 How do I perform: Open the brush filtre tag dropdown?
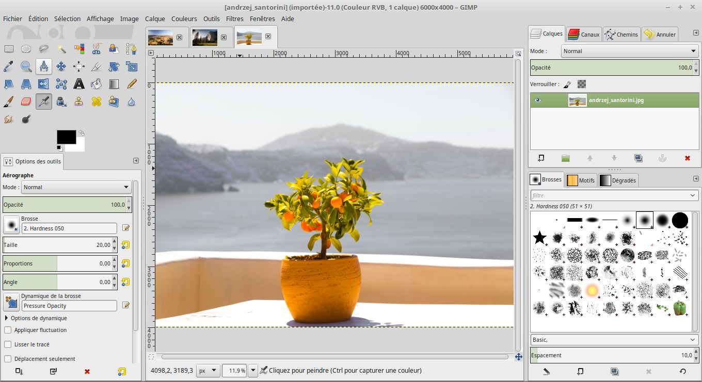point(693,195)
